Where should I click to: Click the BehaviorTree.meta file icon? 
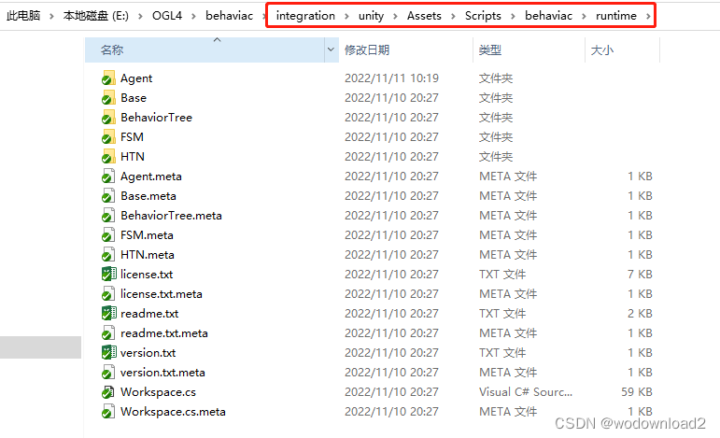108,216
